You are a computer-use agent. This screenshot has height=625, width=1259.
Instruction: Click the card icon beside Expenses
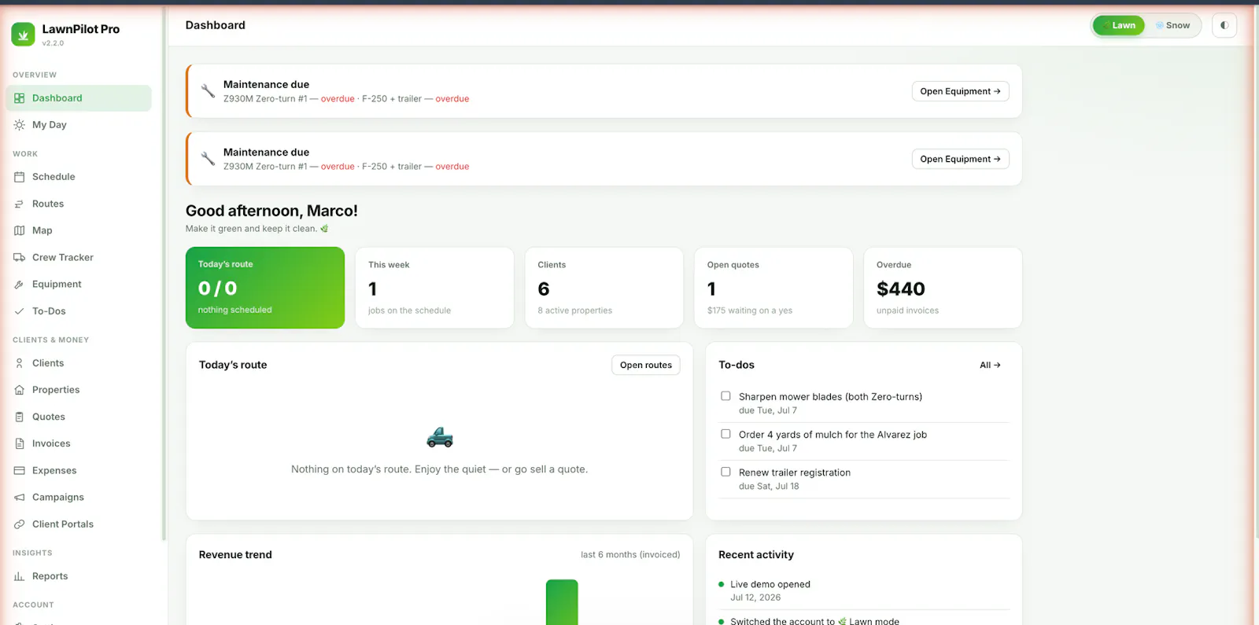click(x=20, y=470)
